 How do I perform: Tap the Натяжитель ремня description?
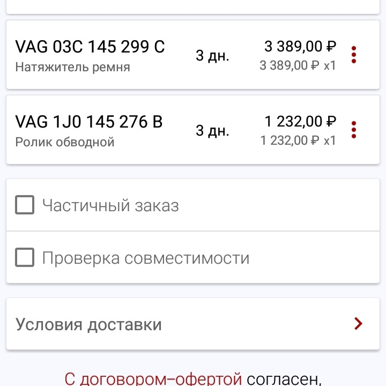coord(72,68)
